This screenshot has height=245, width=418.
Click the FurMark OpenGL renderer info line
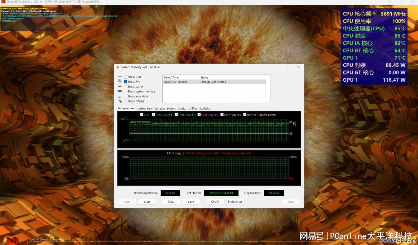click(31, 13)
